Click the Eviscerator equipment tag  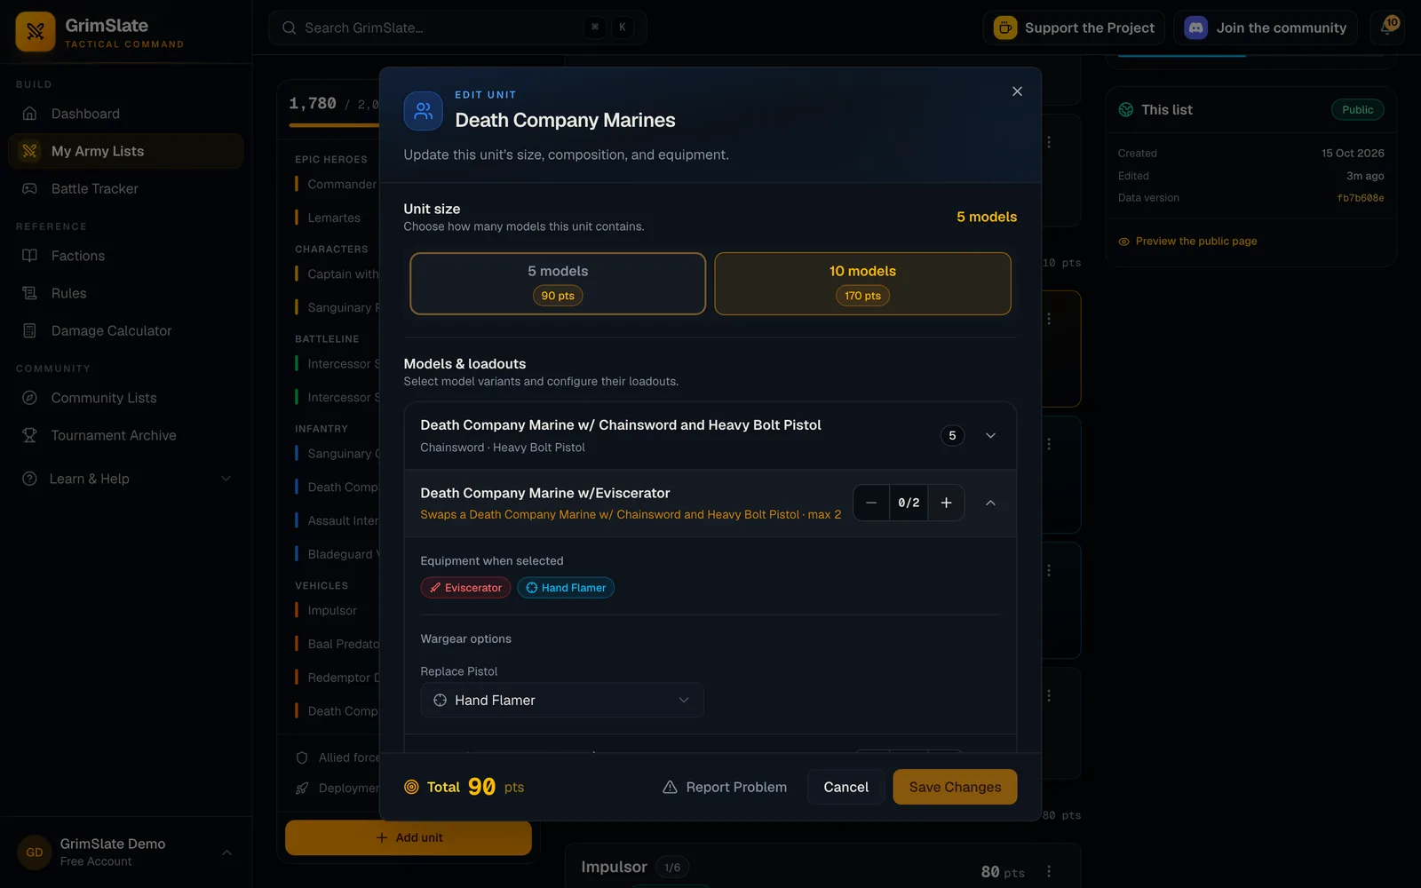465,588
